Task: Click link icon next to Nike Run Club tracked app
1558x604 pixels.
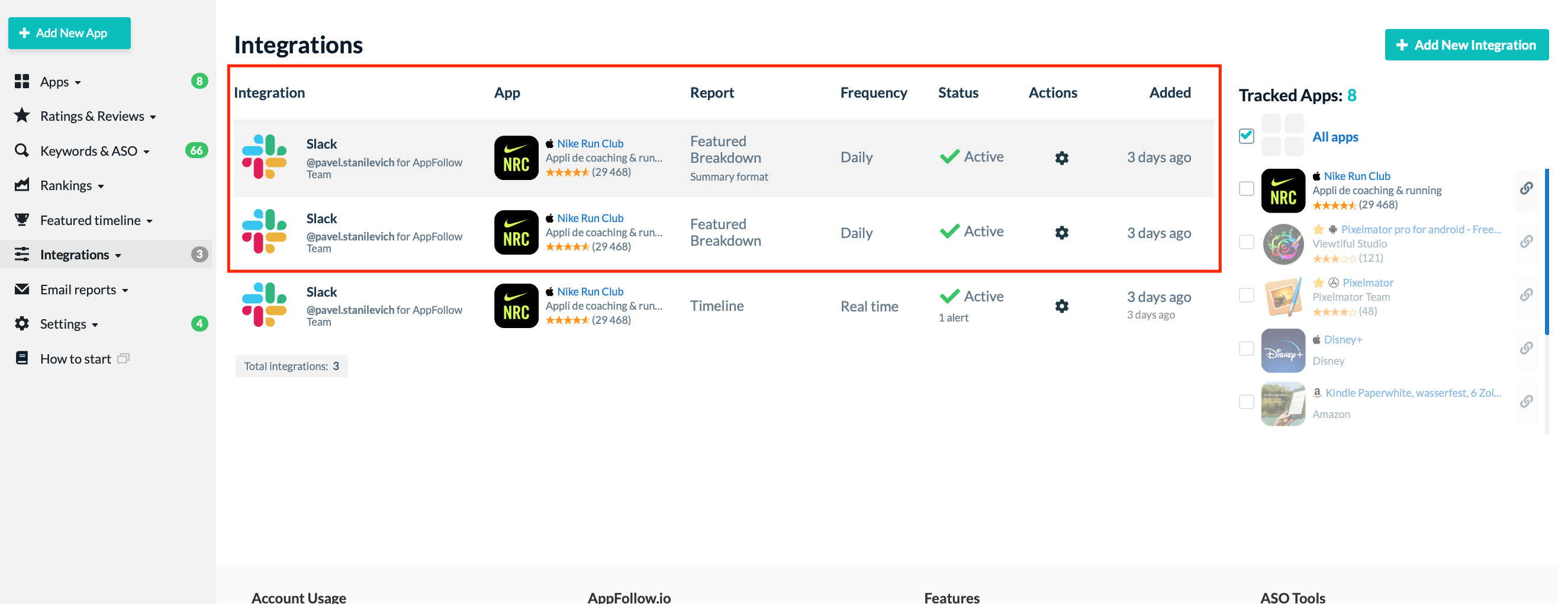Action: [x=1526, y=188]
